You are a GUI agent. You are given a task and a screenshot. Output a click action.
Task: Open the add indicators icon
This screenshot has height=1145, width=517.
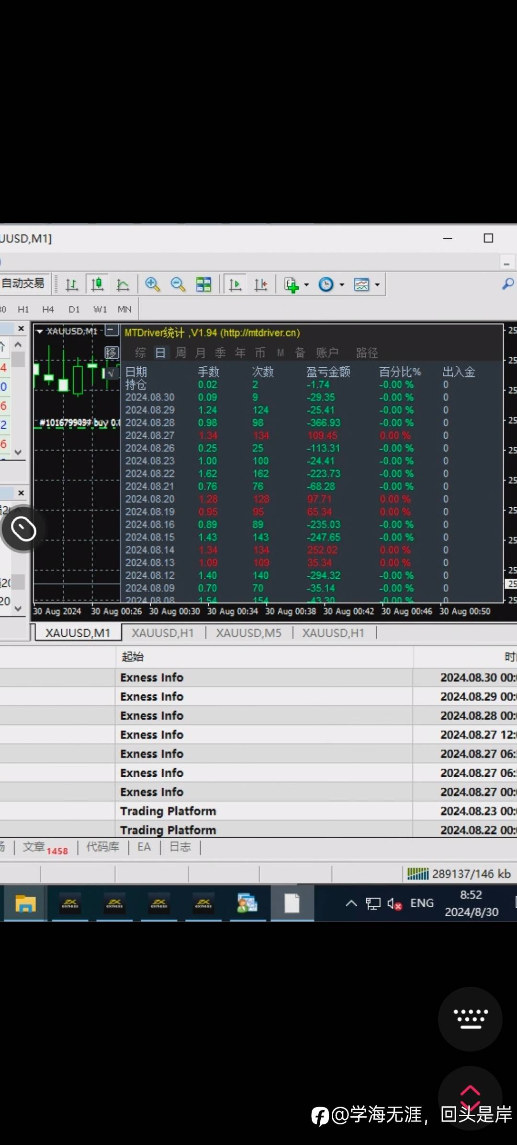[x=291, y=285]
